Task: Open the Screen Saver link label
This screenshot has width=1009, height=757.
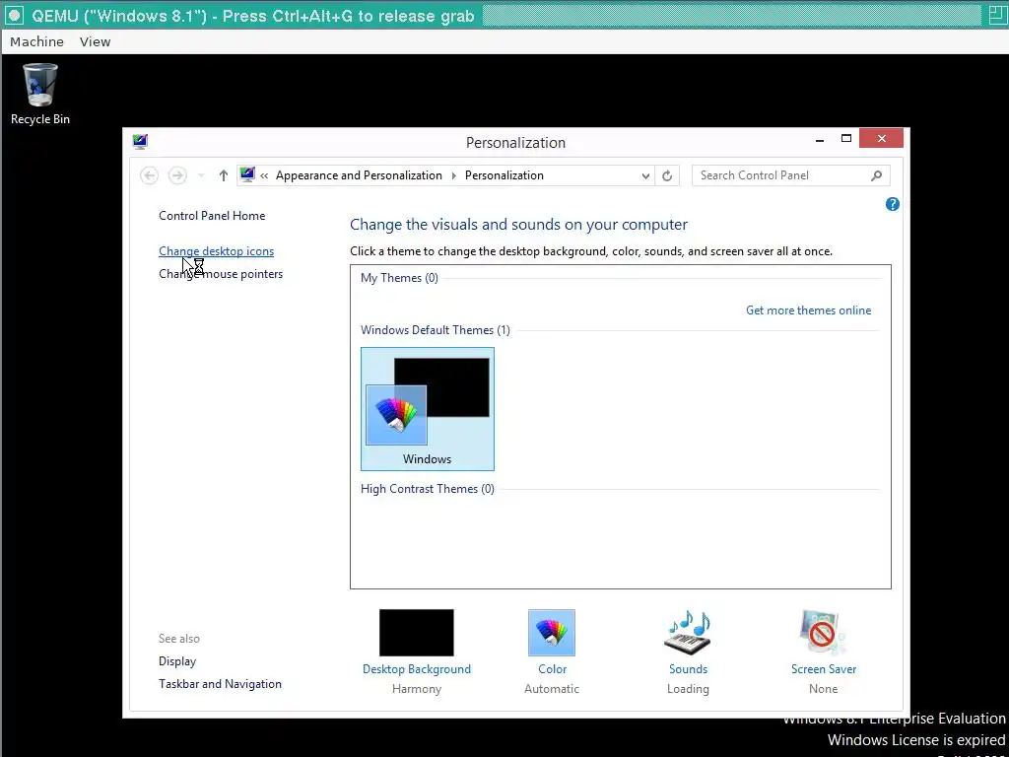Action: click(824, 669)
